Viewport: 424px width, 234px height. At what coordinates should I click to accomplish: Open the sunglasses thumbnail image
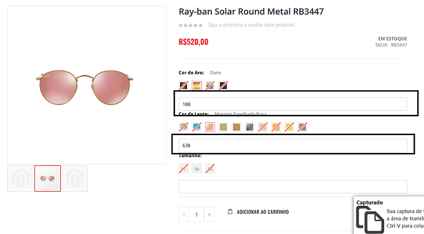pos(47,178)
